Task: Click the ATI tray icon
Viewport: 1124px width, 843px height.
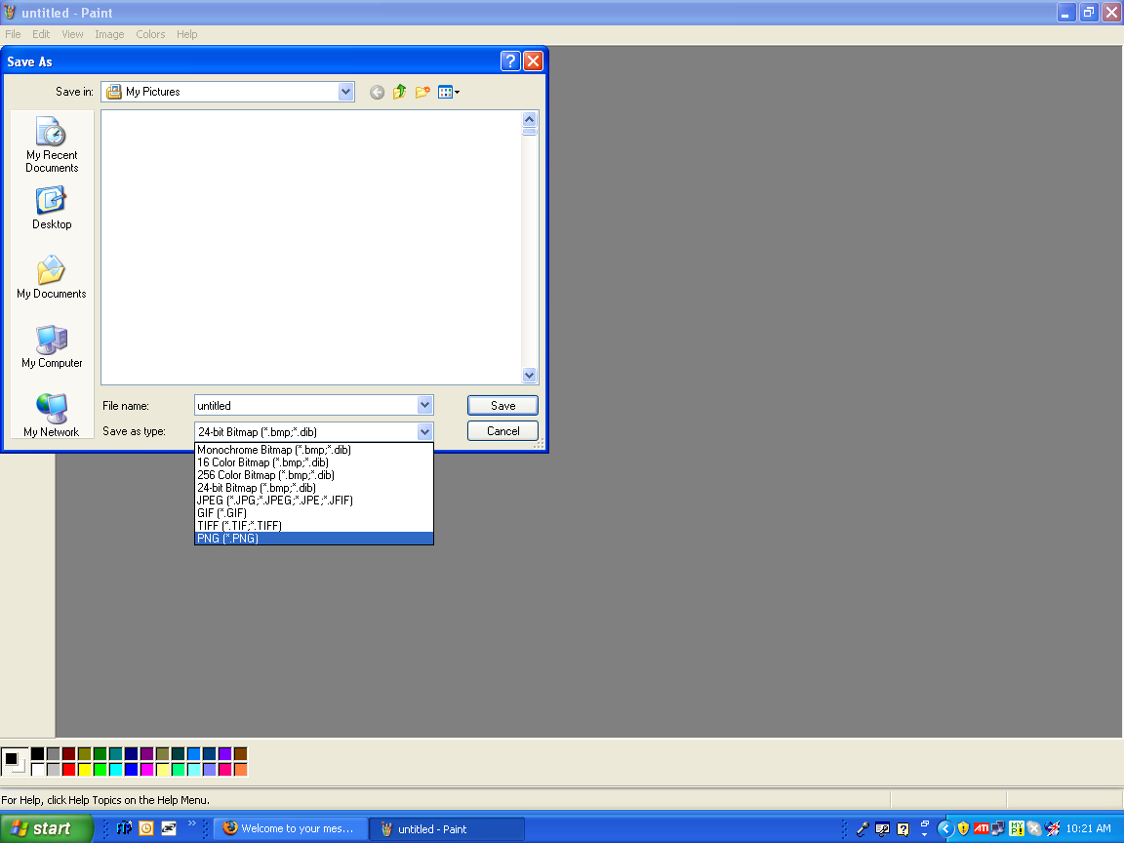Action: tap(981, 828)
